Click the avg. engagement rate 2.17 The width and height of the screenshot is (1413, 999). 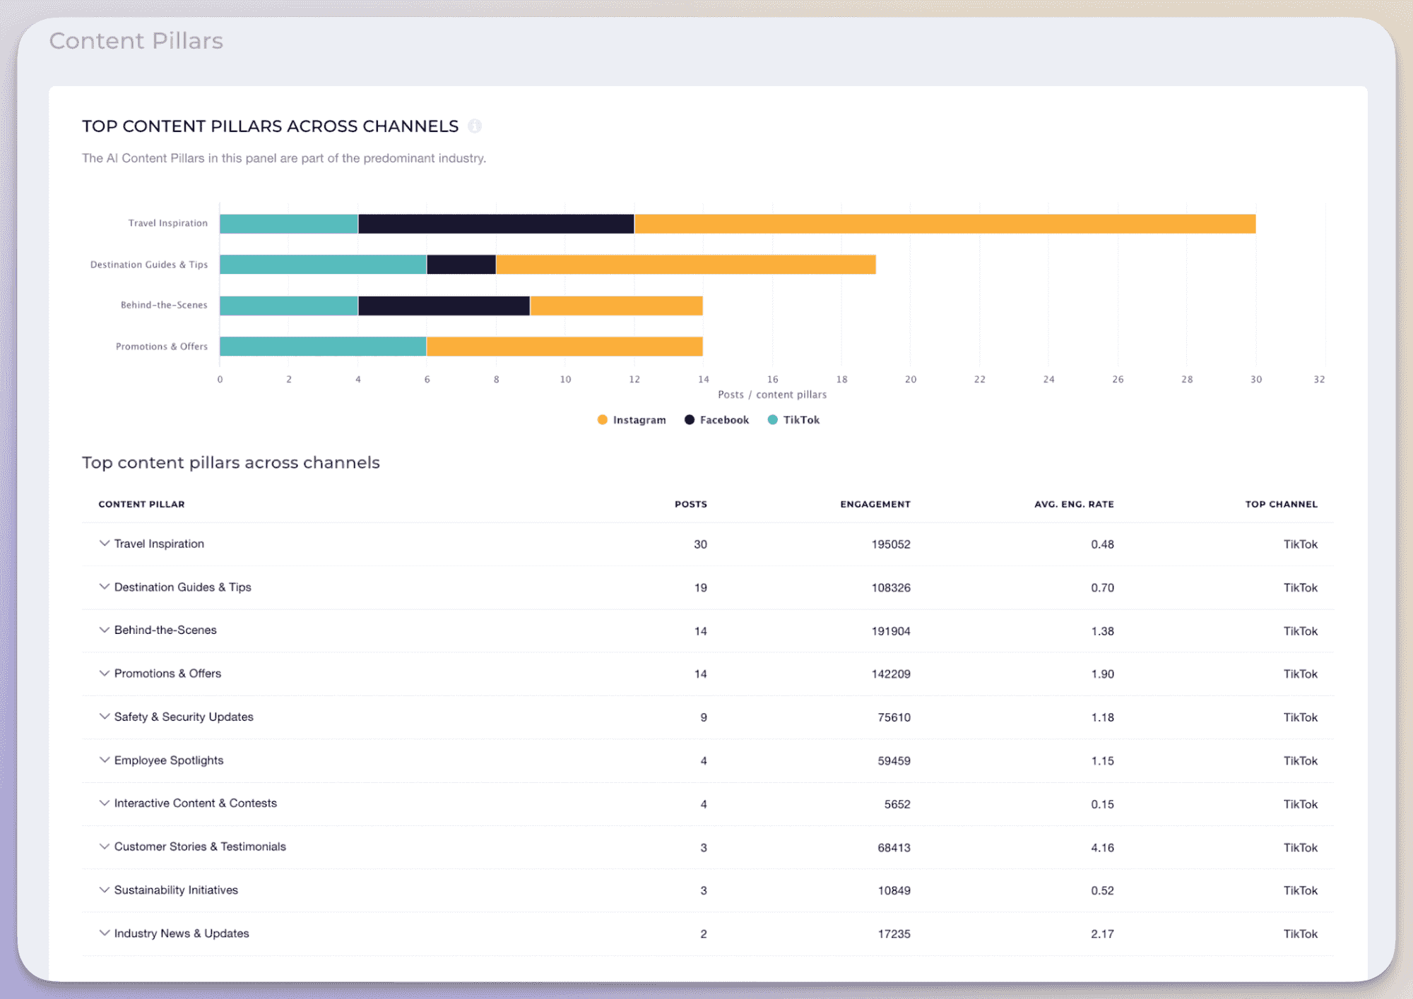[x=1102, y=934]
